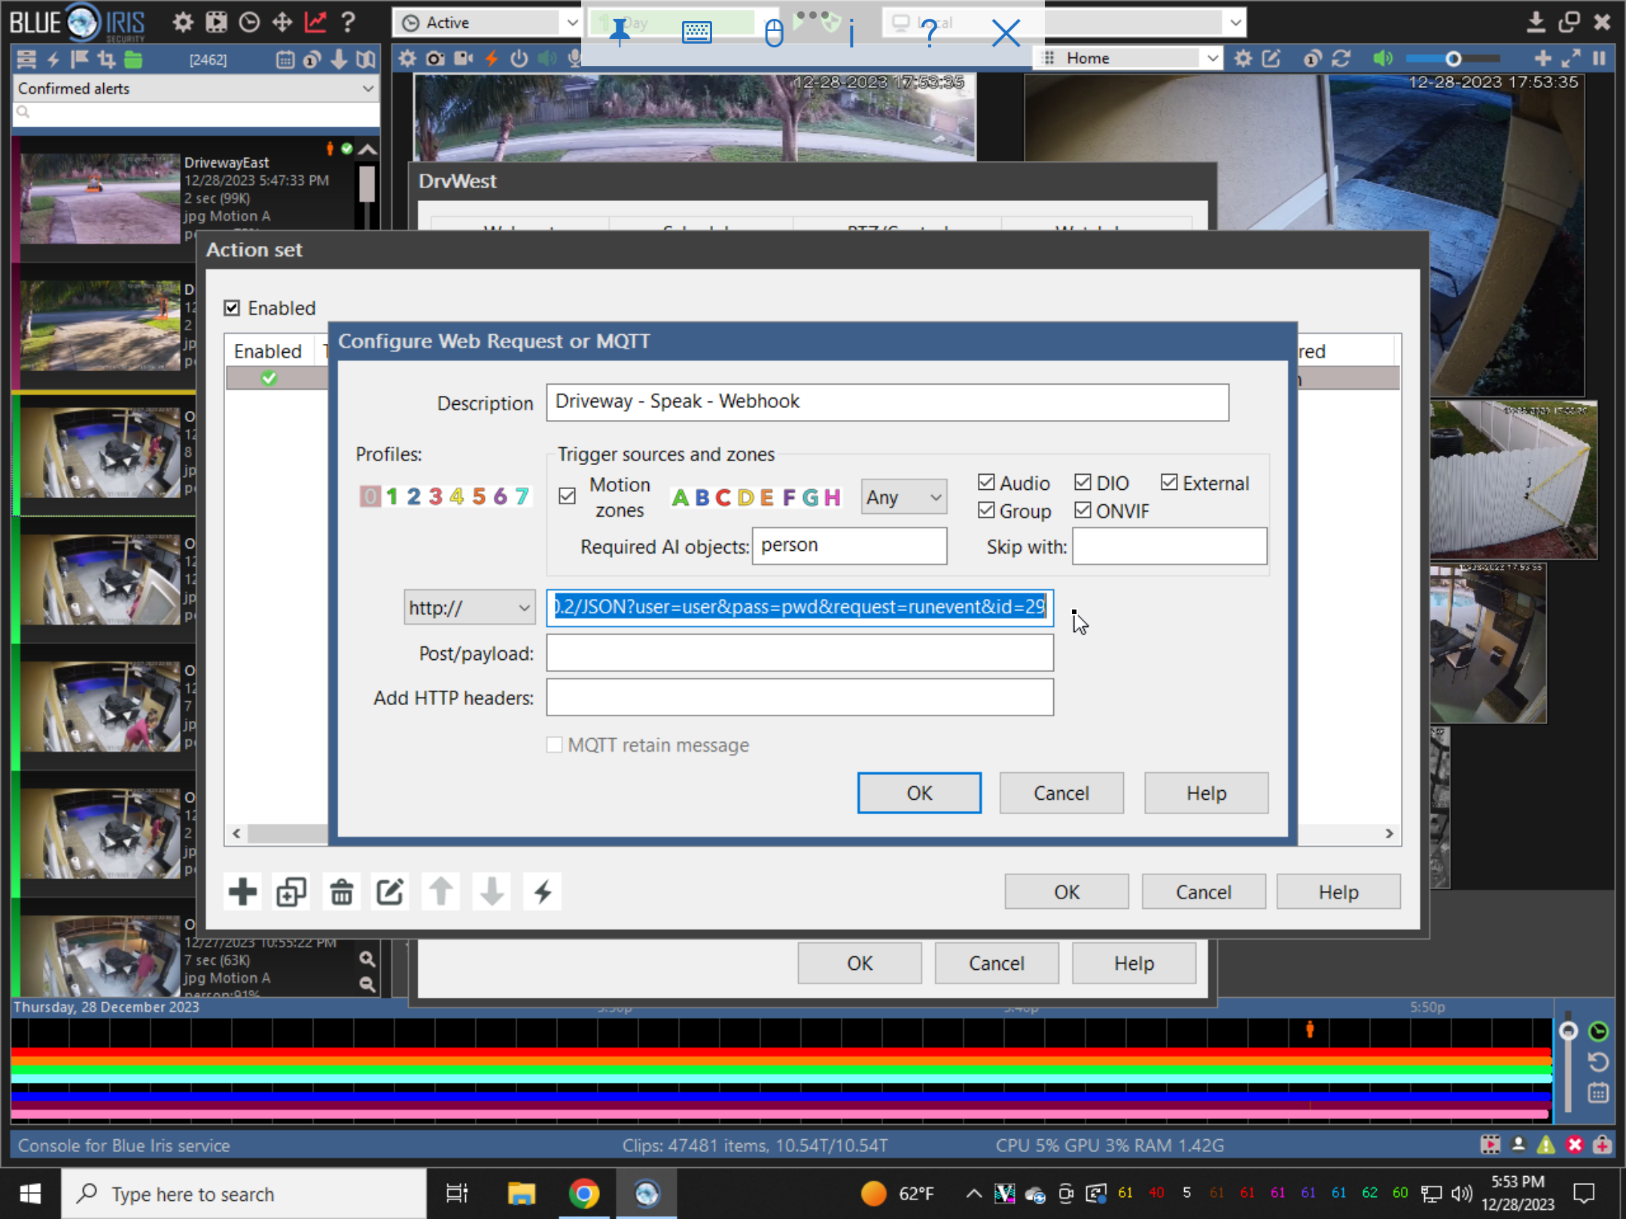Image resolution: width=1626 pixels, height=1219 pixels.
Task: Show flagged clips with the flag icon
Action: [79, 59]
